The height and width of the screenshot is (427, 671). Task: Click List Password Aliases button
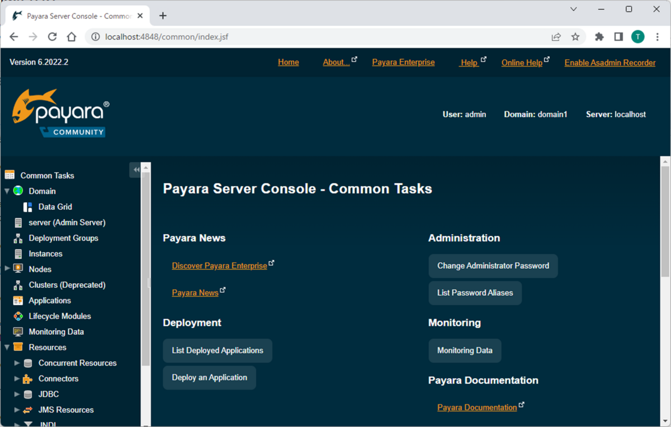point(475,293)
